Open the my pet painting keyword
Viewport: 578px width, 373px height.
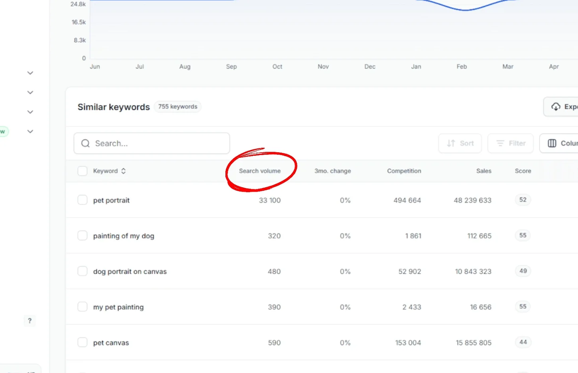coord(118,307)
